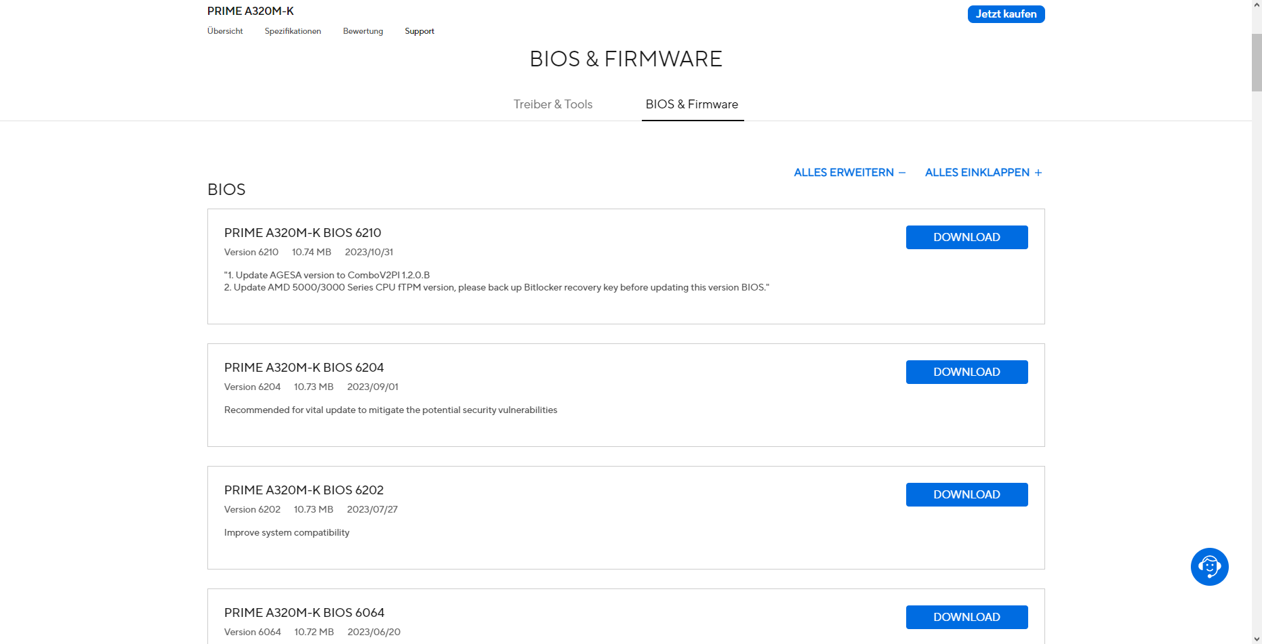Screen dimensions: 1262x644
Task: Collapse all entries with ALLES EINKLAPPEN
Action: coord(983,173)
